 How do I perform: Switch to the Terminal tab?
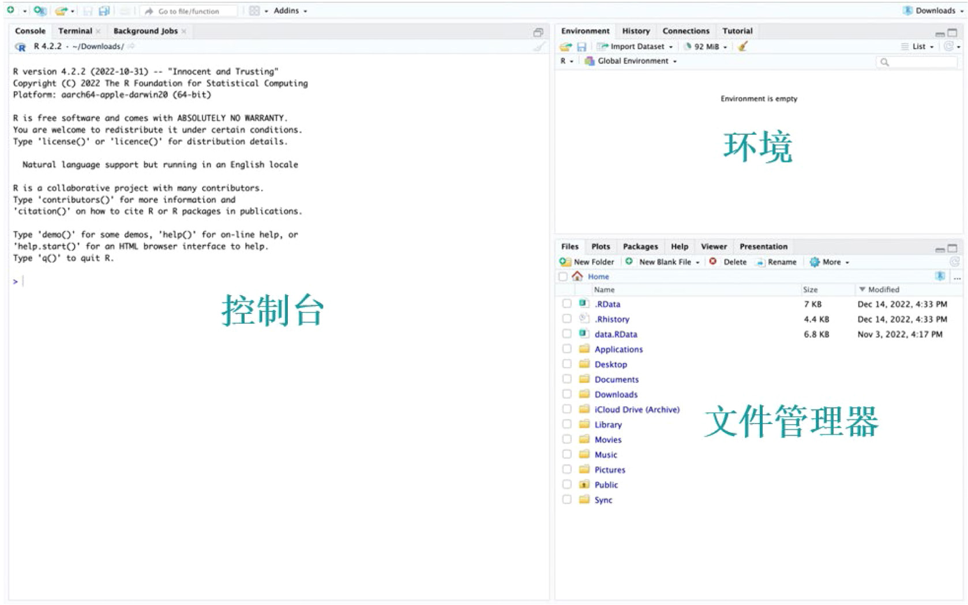pos(75,31)
